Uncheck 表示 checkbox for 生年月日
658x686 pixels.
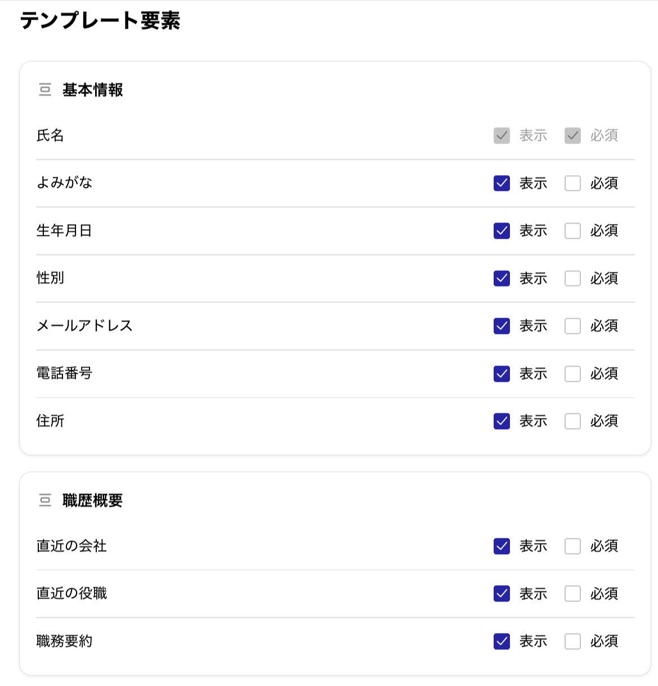click(502, 231)
